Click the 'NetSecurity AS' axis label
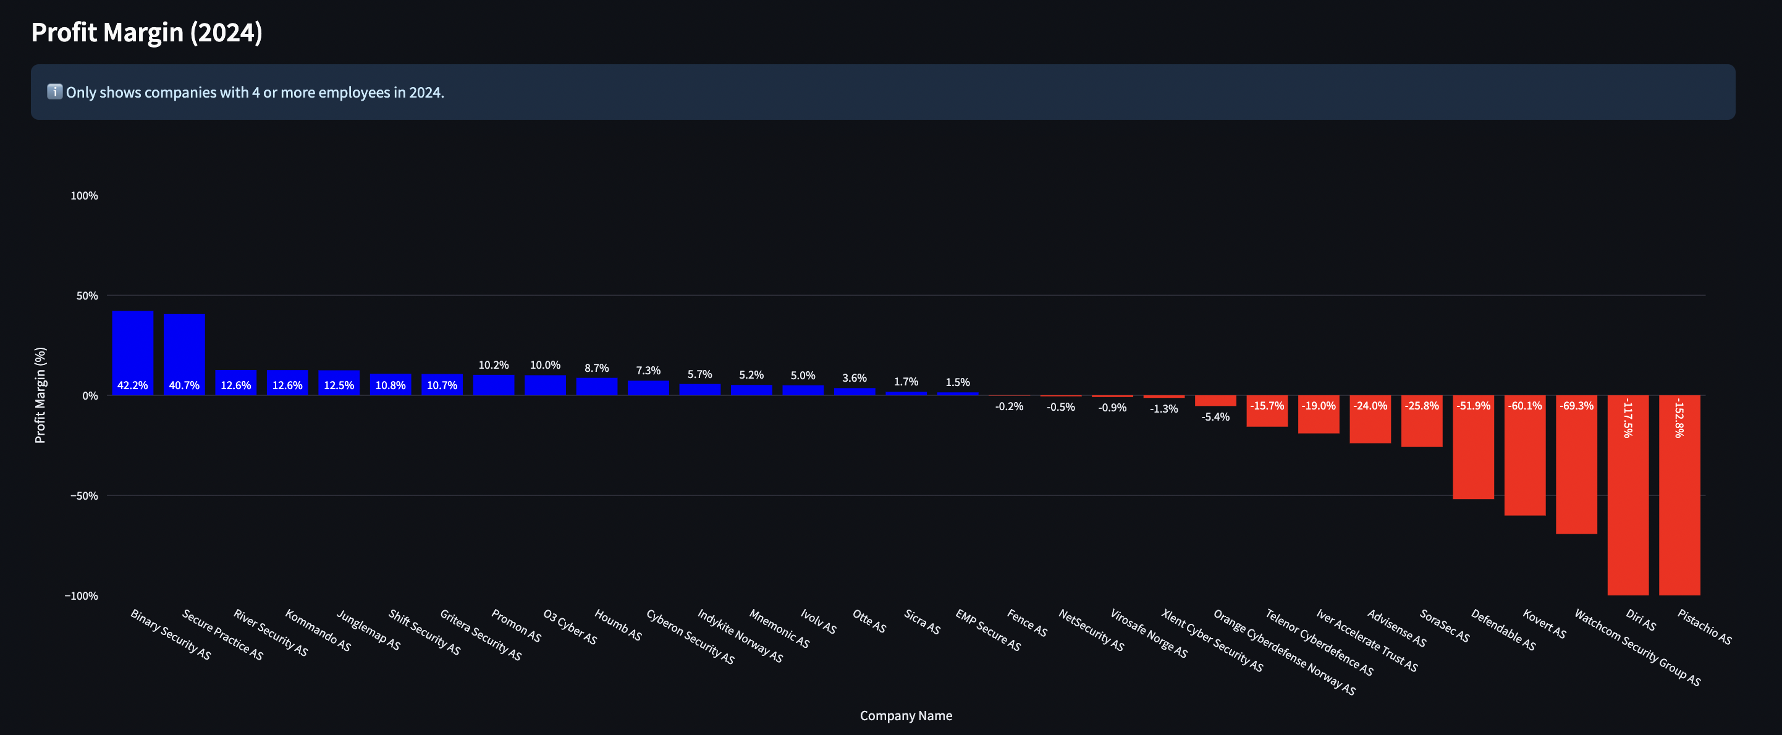 tap(1092, 629)
